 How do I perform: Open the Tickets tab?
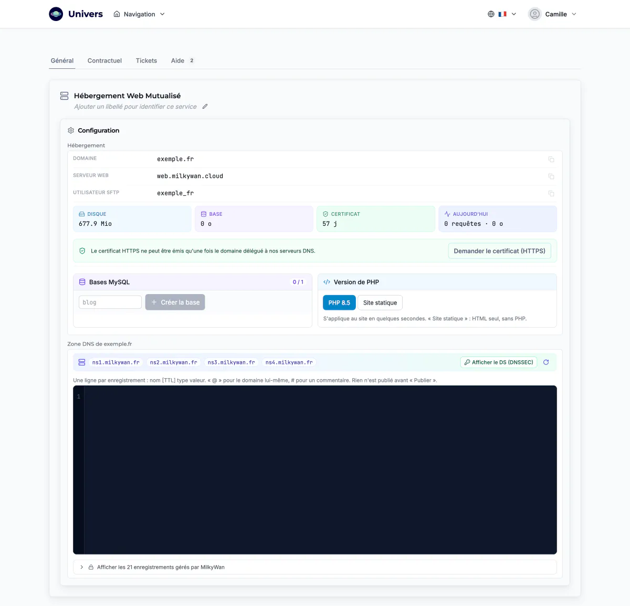(146, 60)
